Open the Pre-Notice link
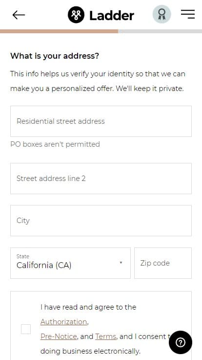 (59, 337)
